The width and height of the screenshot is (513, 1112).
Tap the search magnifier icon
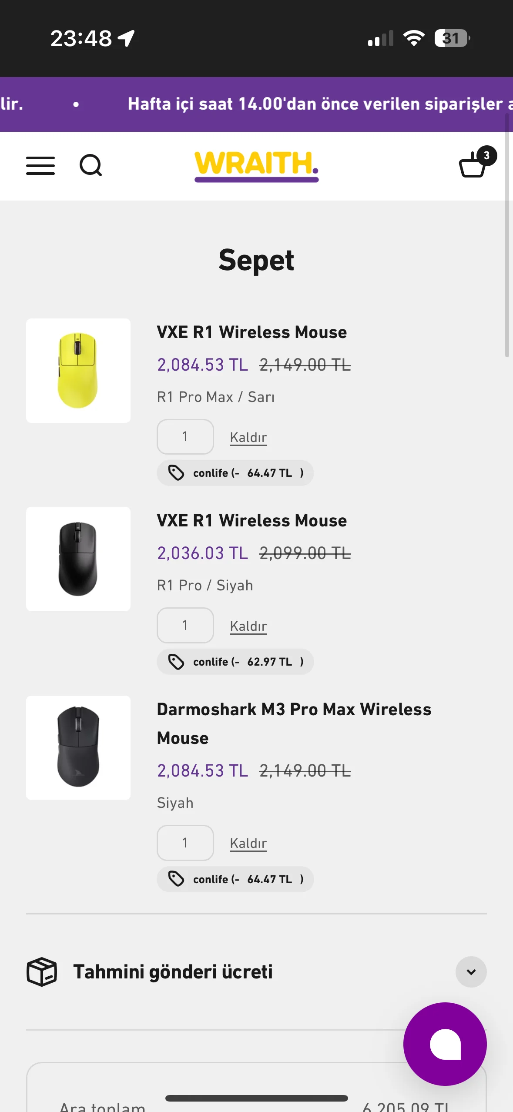point(91,166)
